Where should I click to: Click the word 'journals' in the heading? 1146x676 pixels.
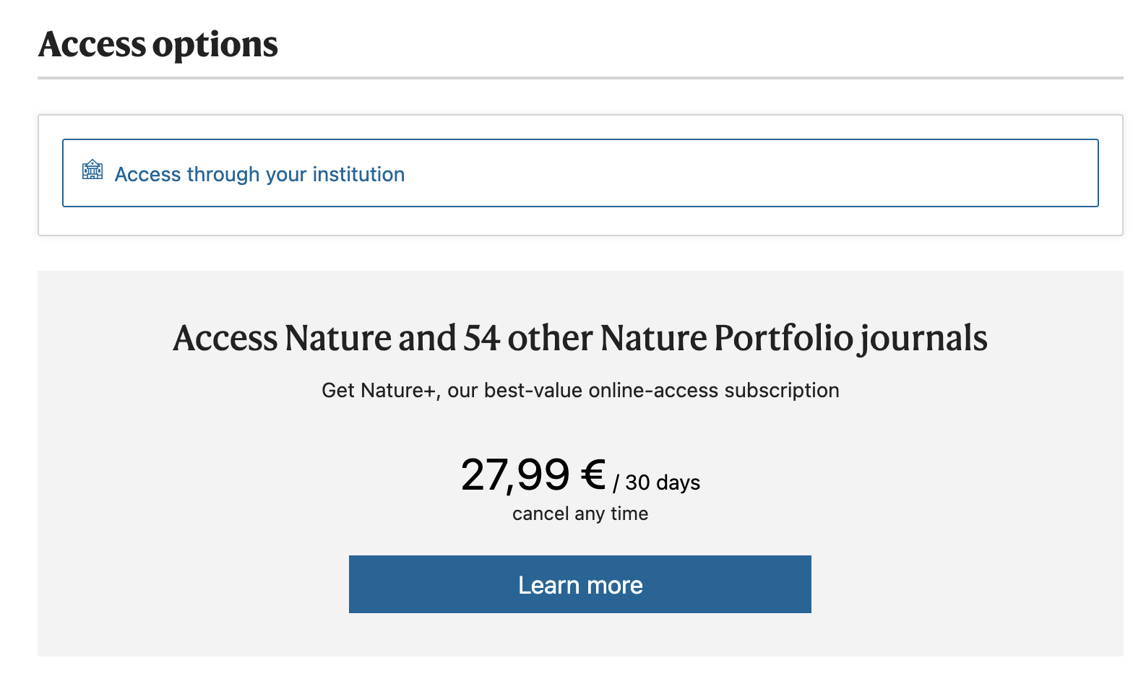[923, 338]
